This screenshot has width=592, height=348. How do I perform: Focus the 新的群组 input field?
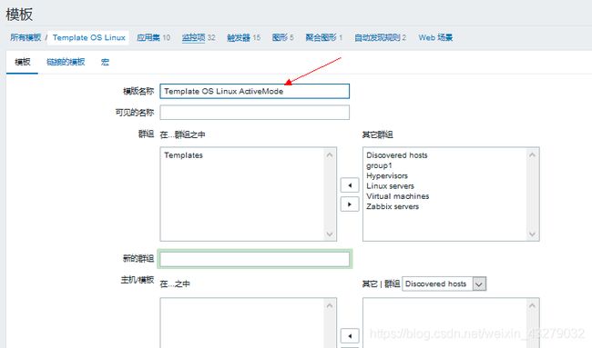(254, 259)
